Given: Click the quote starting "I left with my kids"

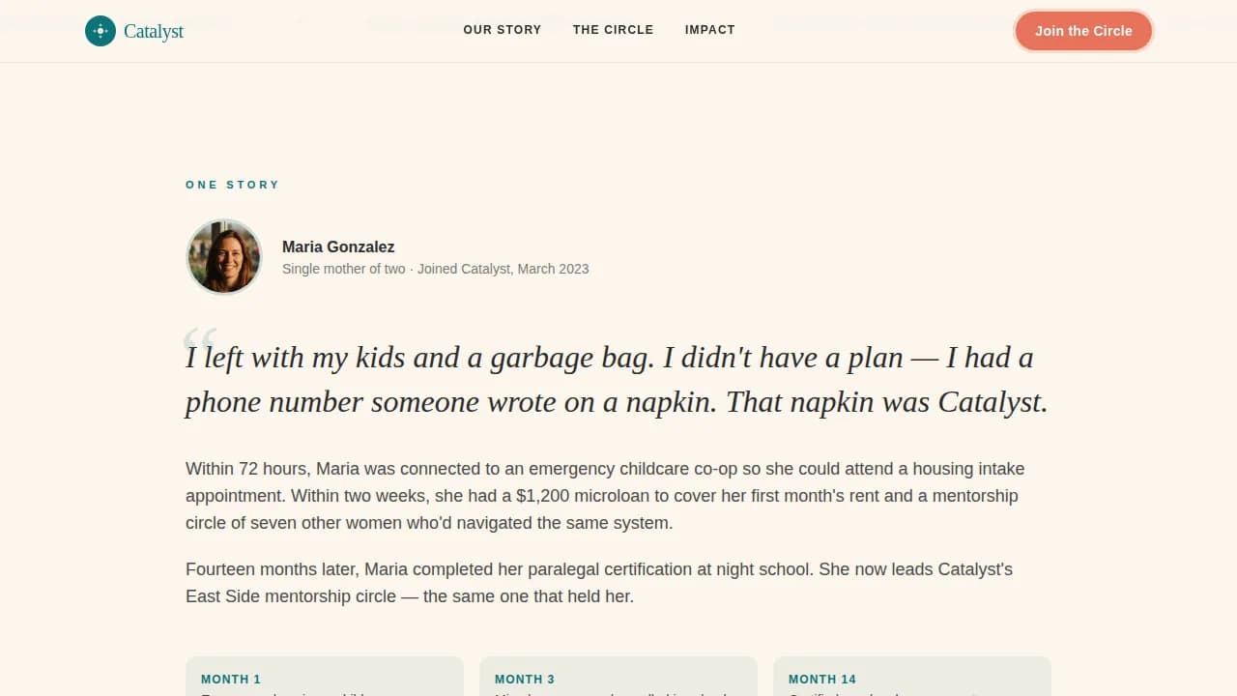Looking at the screenshot, I should (617, 379).
